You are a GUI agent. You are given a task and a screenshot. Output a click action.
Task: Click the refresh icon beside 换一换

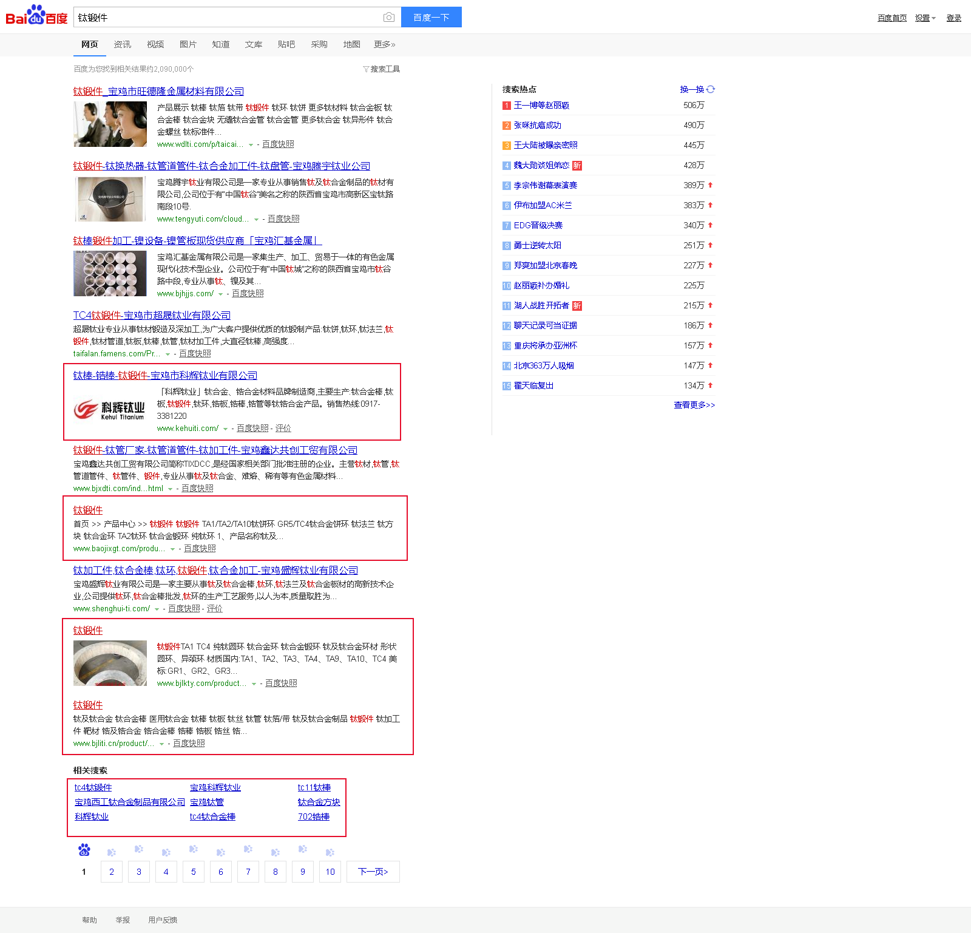[711, 89]
